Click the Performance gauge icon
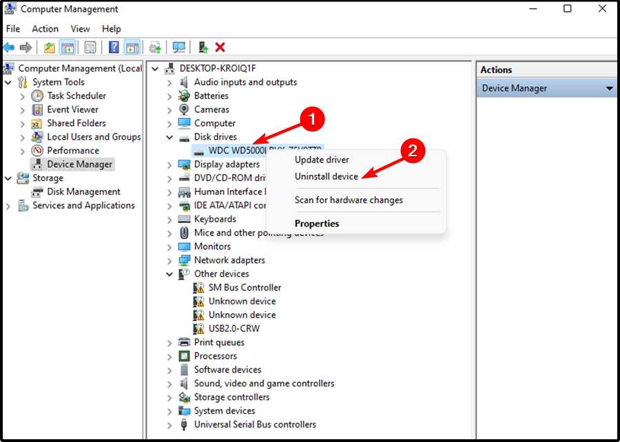The height and width of the screenshot is (442, 620). pyautogui.click(x=37, y=151)
